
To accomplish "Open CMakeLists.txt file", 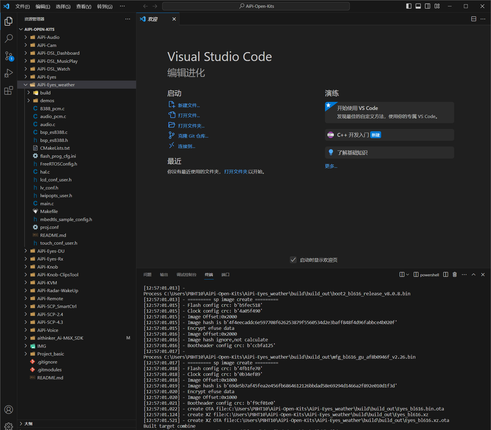I will point(77,148).
